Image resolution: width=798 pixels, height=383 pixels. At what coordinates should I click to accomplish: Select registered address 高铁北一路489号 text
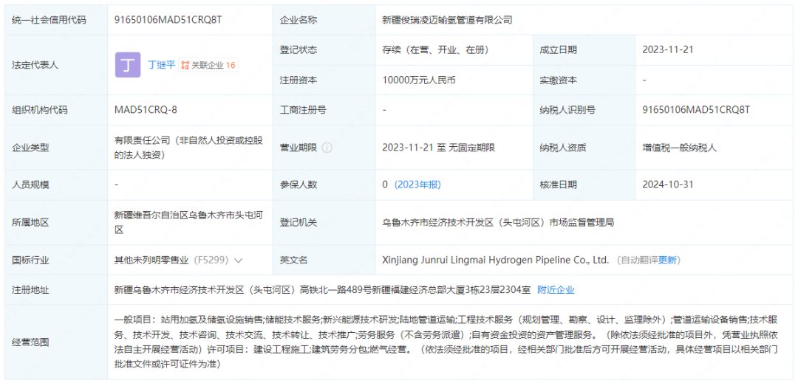tap(322, 290)
